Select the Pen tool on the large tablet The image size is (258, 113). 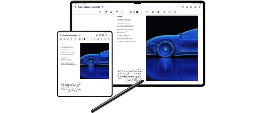coord(106,12)
